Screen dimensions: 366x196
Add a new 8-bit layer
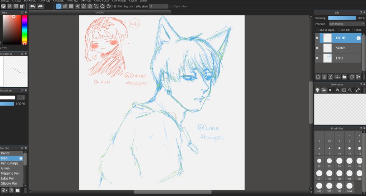[324, 77]
